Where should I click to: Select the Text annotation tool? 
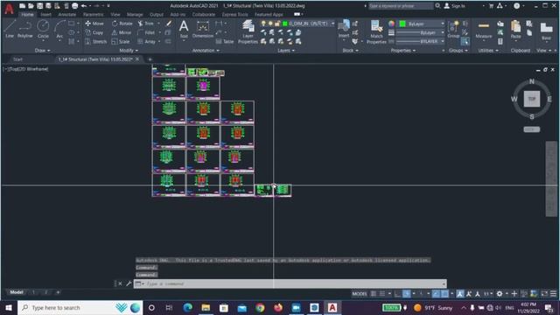point(184,29)
